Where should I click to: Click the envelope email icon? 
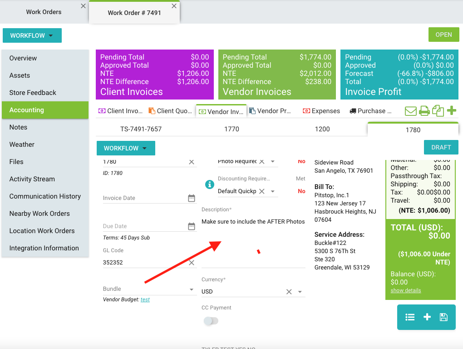pos(411,111)
